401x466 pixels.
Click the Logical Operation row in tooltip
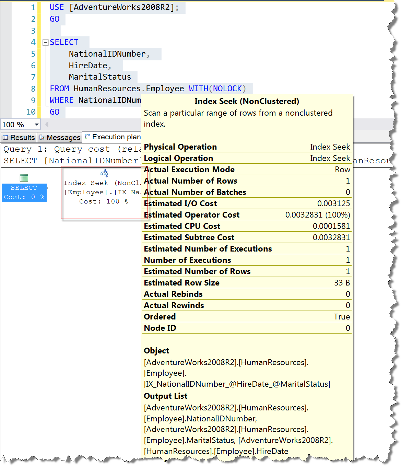pos(247,158)
